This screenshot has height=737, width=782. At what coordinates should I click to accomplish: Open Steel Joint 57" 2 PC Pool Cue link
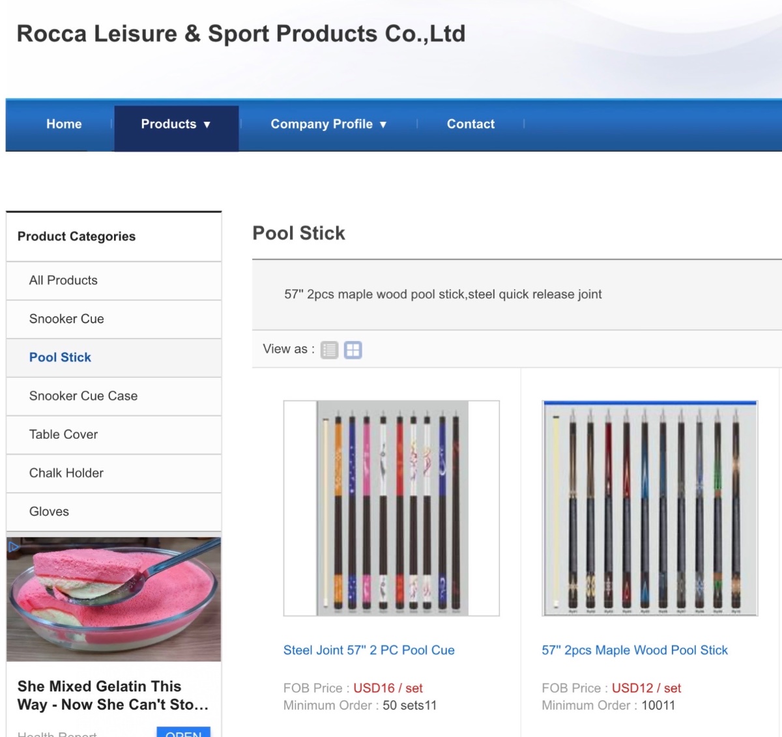click(x=369, y=650)
